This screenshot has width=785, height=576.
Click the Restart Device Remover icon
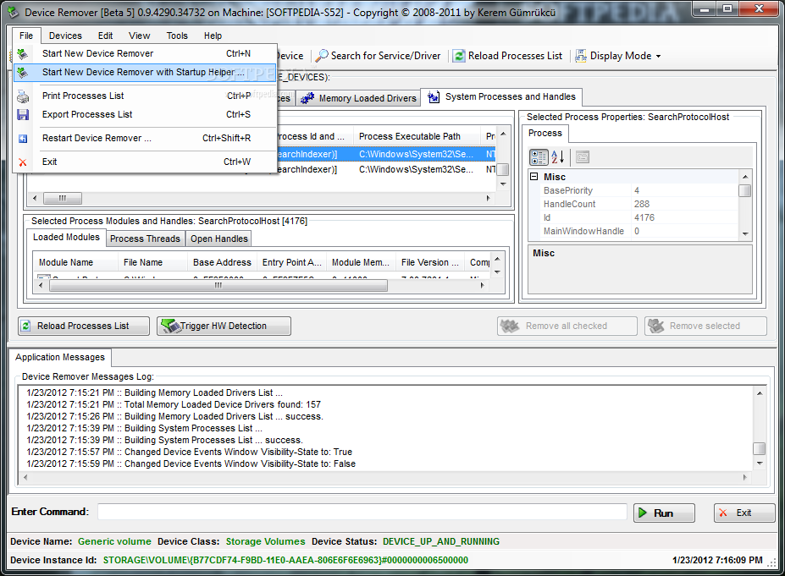click(x=23, y=139)
